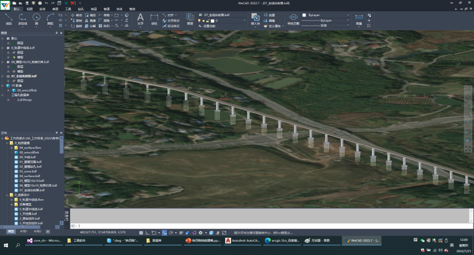474x255 pixels.
Task: Toggle grid display in status bar
Action: coord(141,233)
